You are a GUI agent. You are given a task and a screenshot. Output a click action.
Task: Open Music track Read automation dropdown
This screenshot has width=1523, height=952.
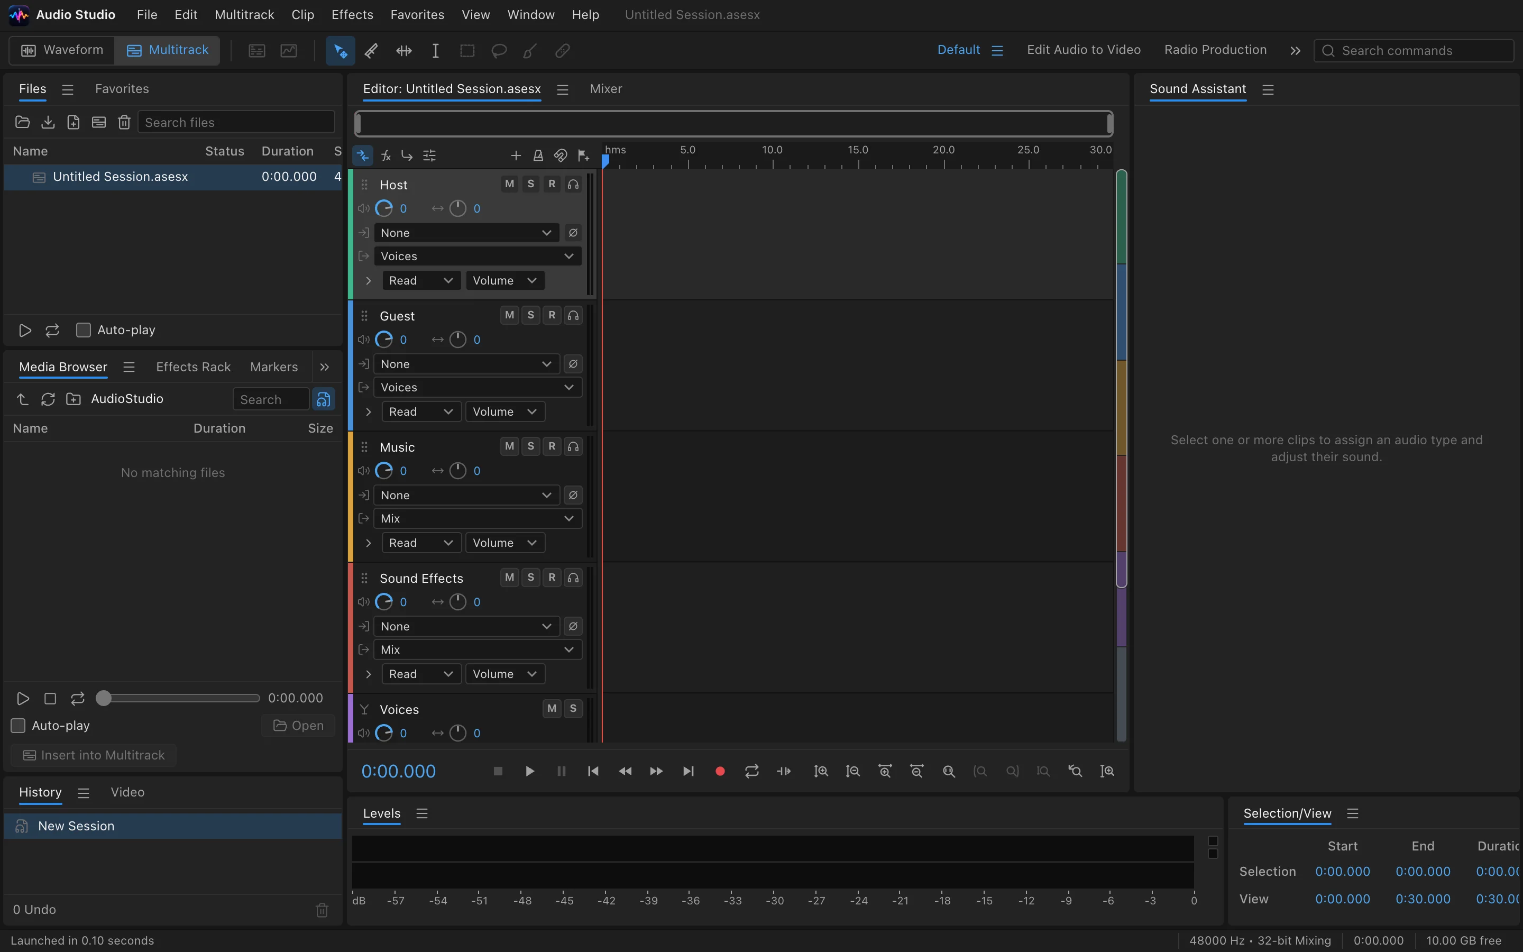click(x=421, y=543)
